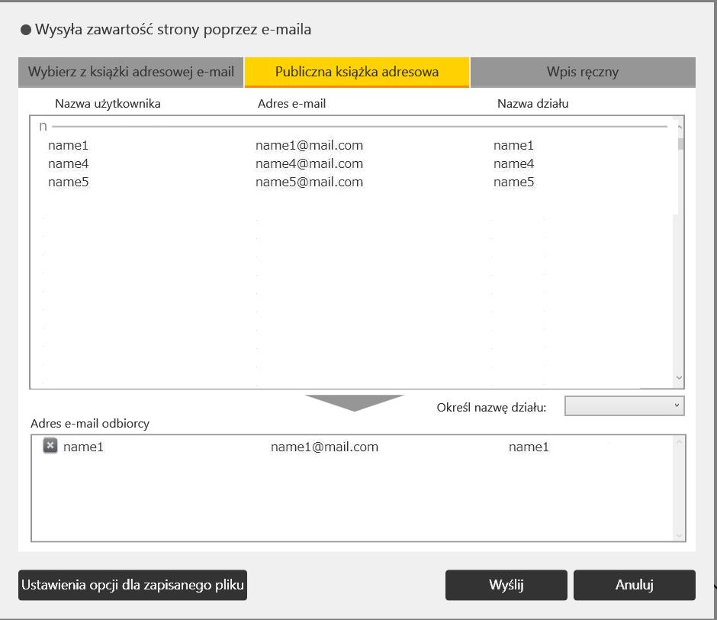Click the recipient list scrollbar down arrow
This screenshot has height=620, width=717.
[679, 534]
